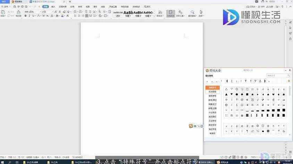Select the 数字序号 symbol category
This screenshot has width=293, height=164.
[212, 96]
